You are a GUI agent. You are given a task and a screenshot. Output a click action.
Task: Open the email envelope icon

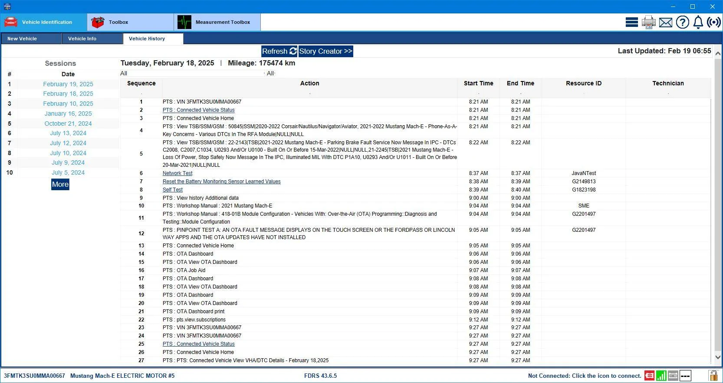[x=666, y=22]
